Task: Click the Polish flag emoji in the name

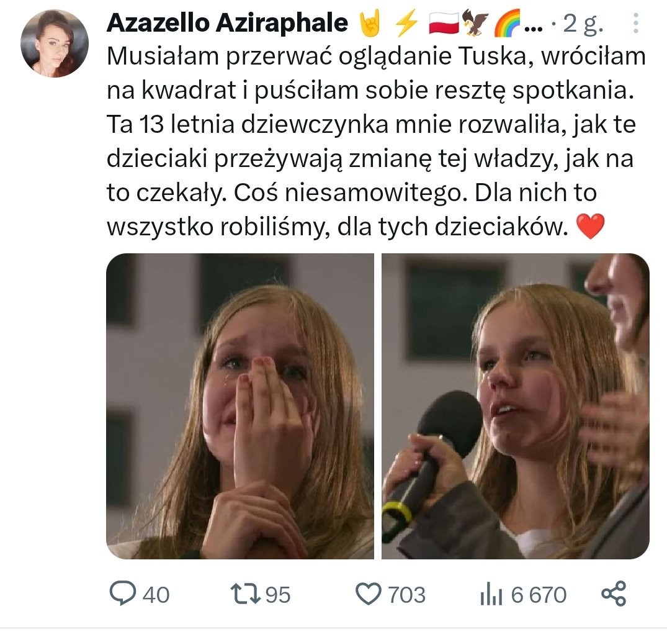Action: click(444, 23)
